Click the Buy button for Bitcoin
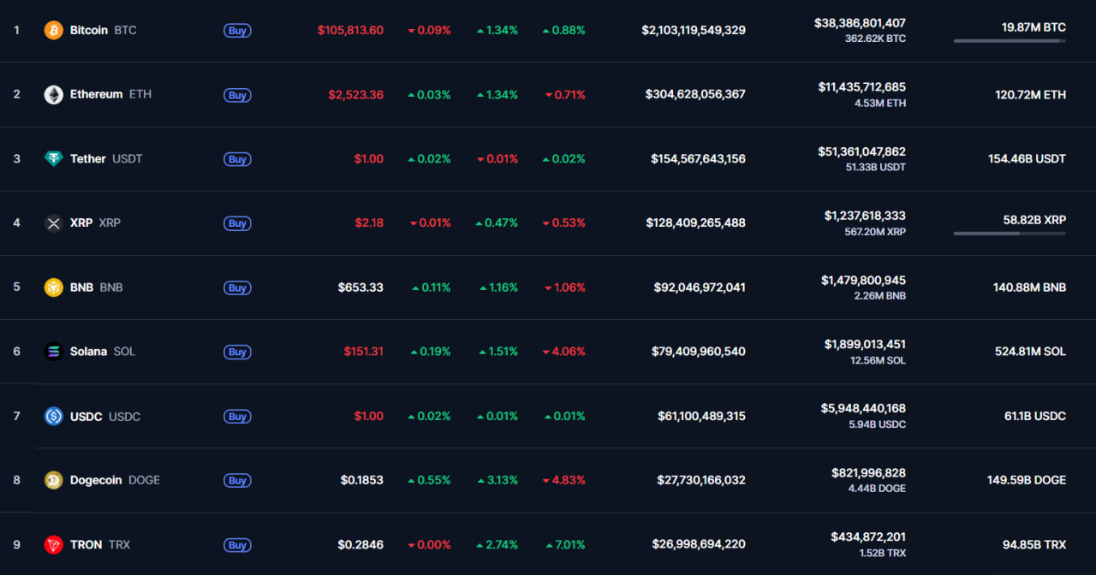The width and height of the screenshot is (1096, 575). 237,31
